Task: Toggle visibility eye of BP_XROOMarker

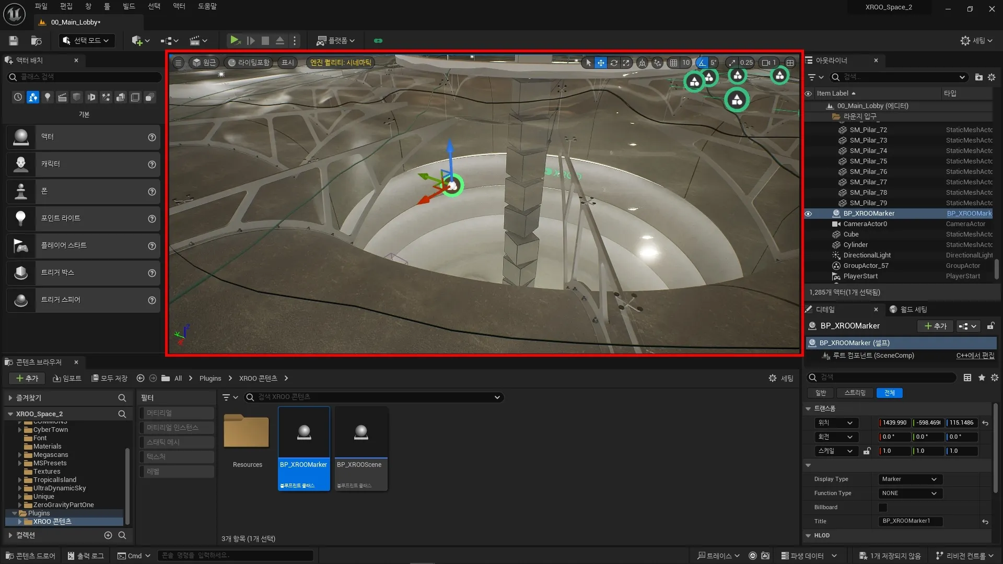Action: (808, 214)
